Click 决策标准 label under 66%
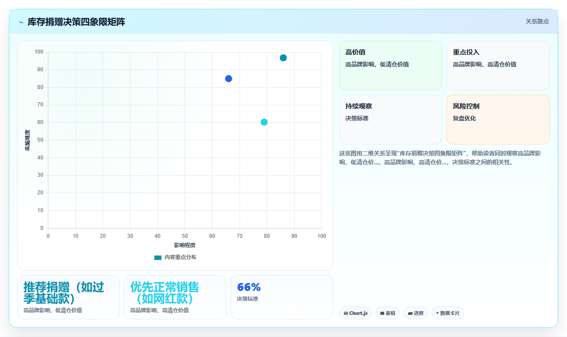The height and width of the screenshot is (337, 567). click(x=248, y=299)
